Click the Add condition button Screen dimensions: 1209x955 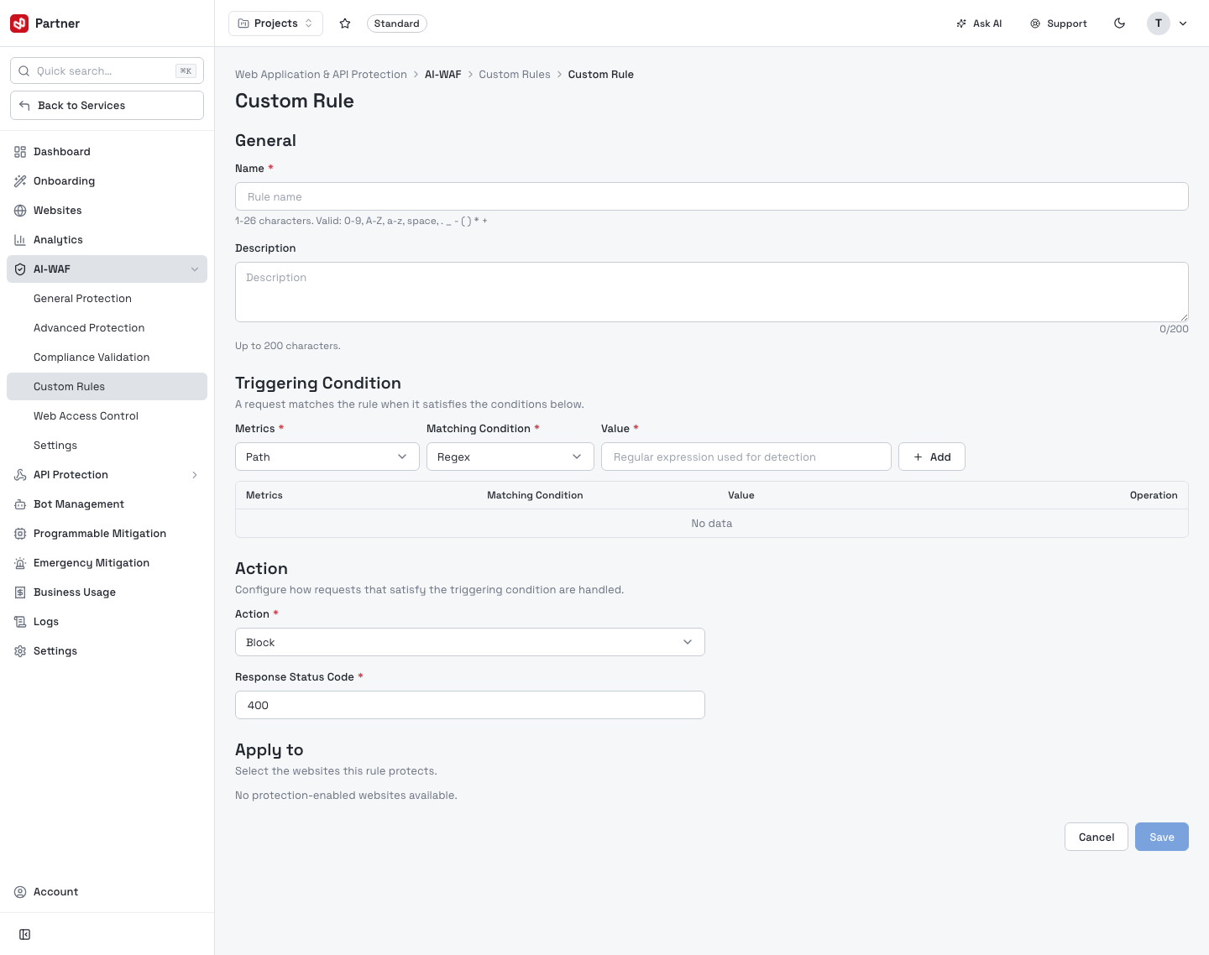932,457
